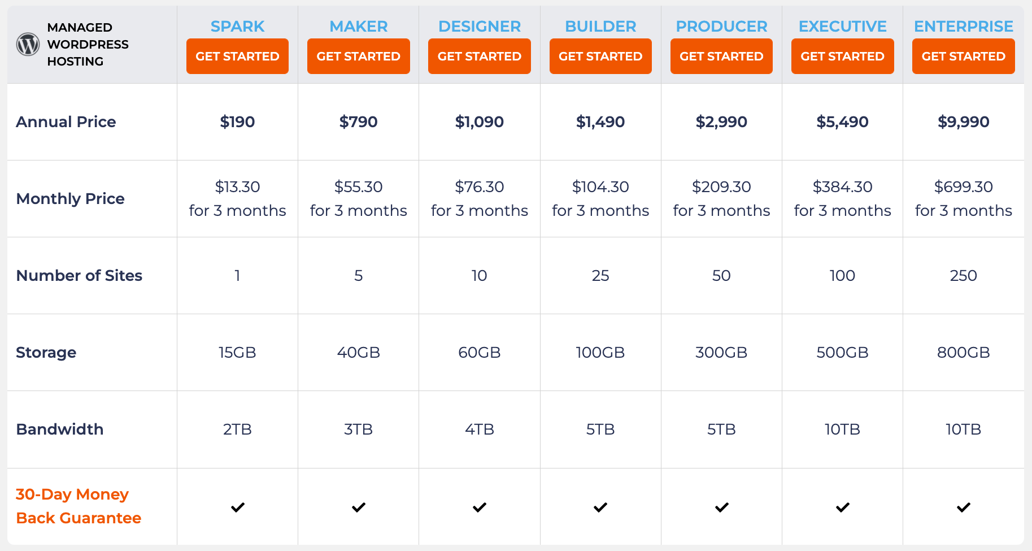
Task: Click the Enterprise plan money-back checkmark
Action: pos(964,507)
